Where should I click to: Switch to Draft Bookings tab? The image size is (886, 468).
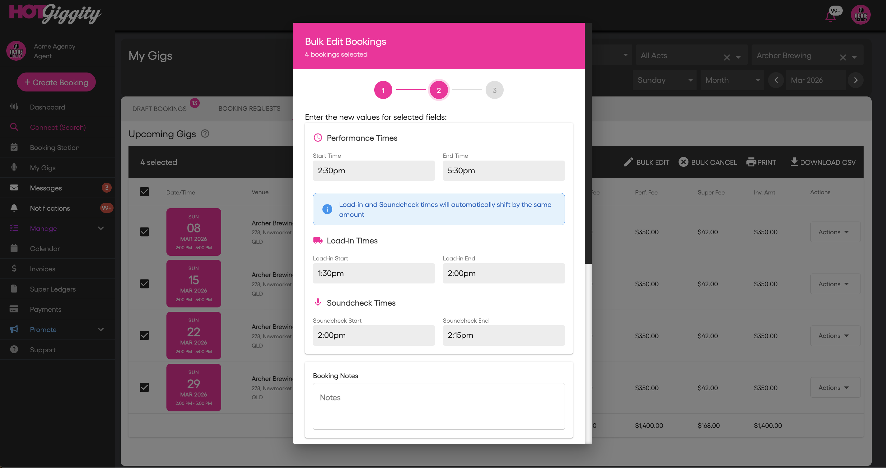[x=159, y=109]
